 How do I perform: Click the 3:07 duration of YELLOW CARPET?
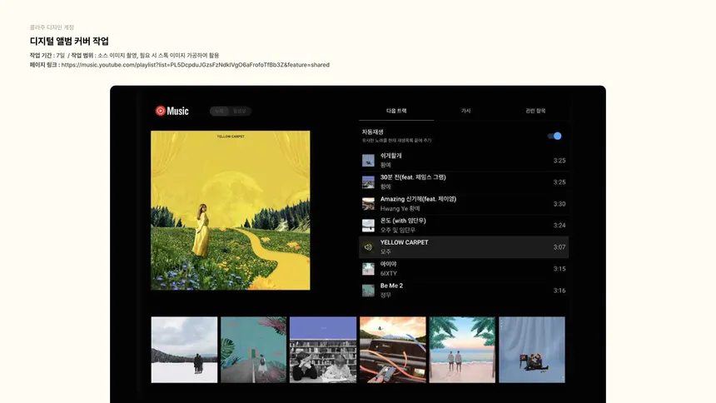[x=559, y=247]
